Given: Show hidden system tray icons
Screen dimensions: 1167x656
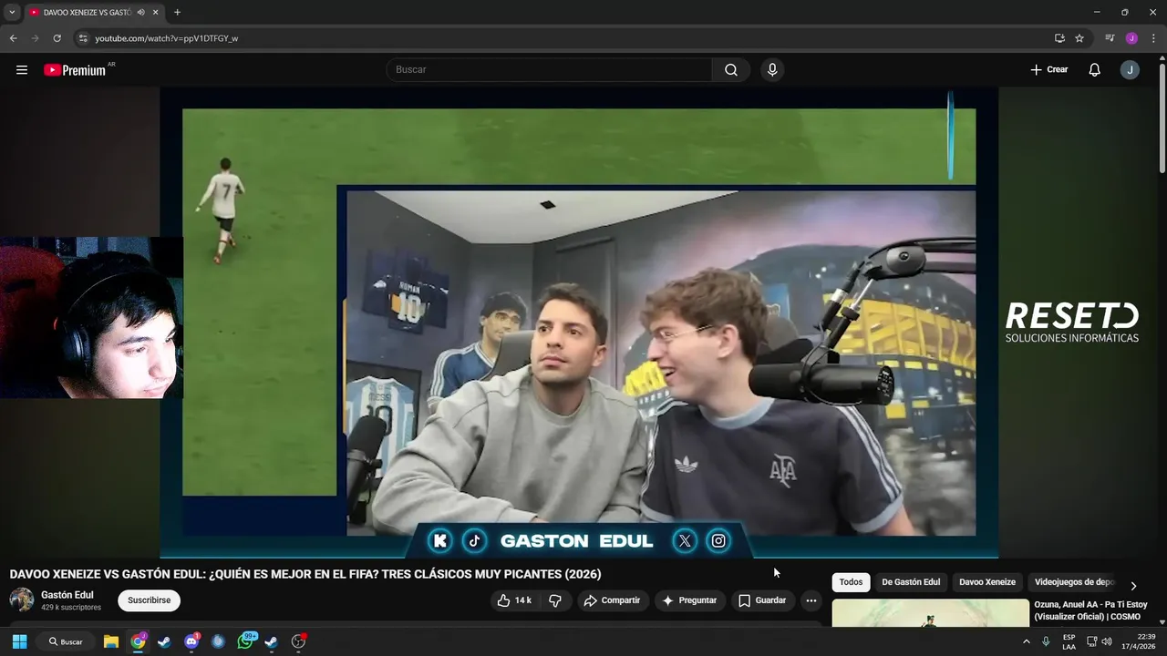Looking at the screenshot, I should pos(1027,641).
